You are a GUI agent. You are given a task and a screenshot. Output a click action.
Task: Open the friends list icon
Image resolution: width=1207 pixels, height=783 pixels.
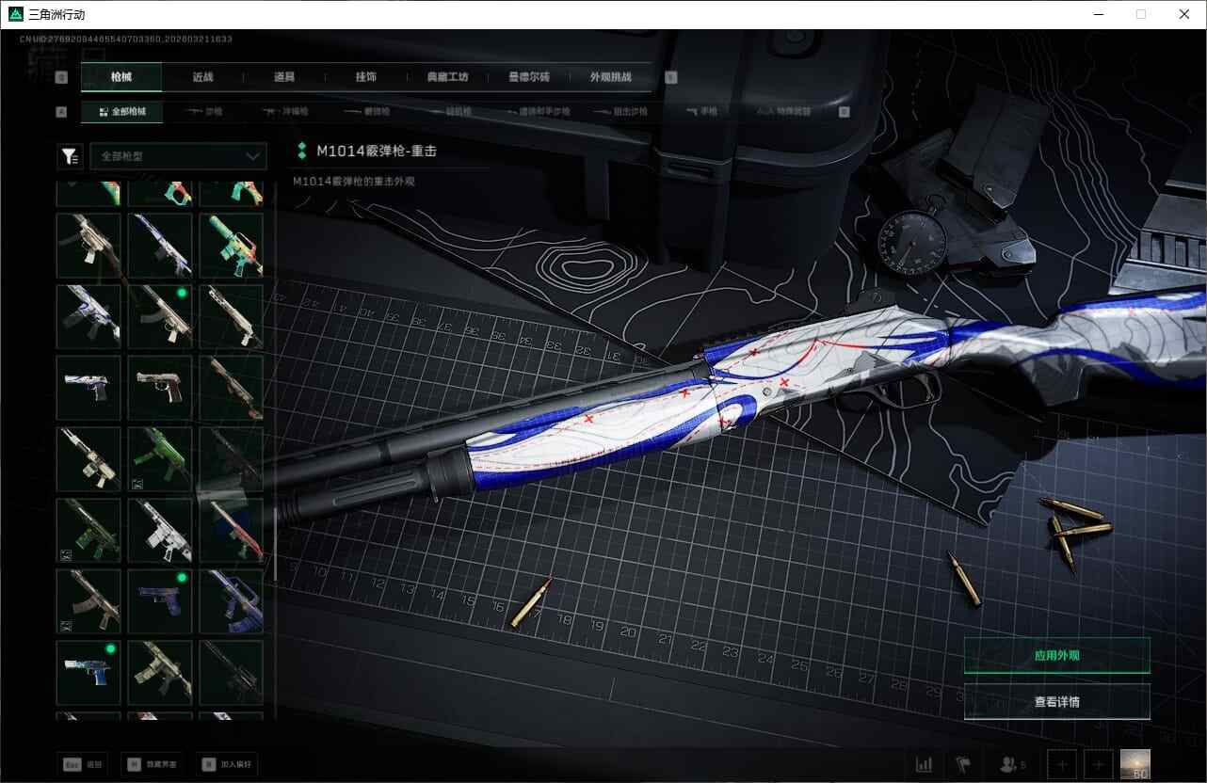click(x=1008, y=764)
